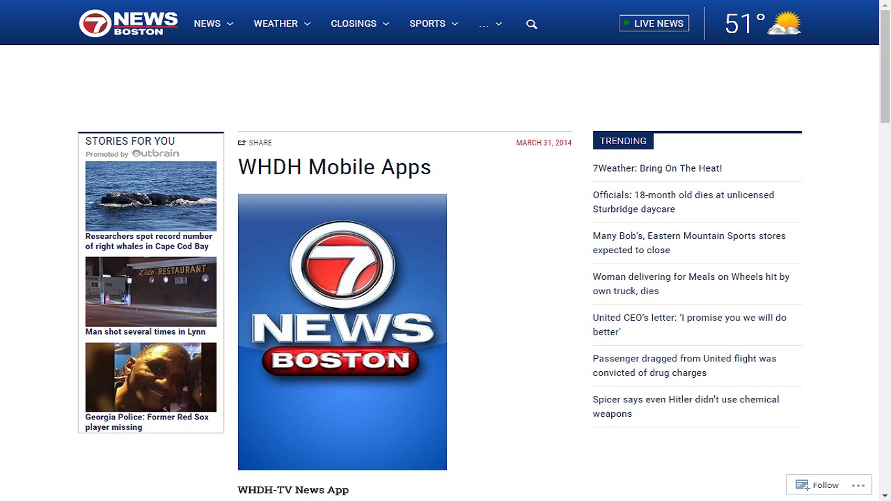Select WEATHER from the navigation menu
Image resolution: width=891 pixels, height=501 pixels.
point(275,23)
